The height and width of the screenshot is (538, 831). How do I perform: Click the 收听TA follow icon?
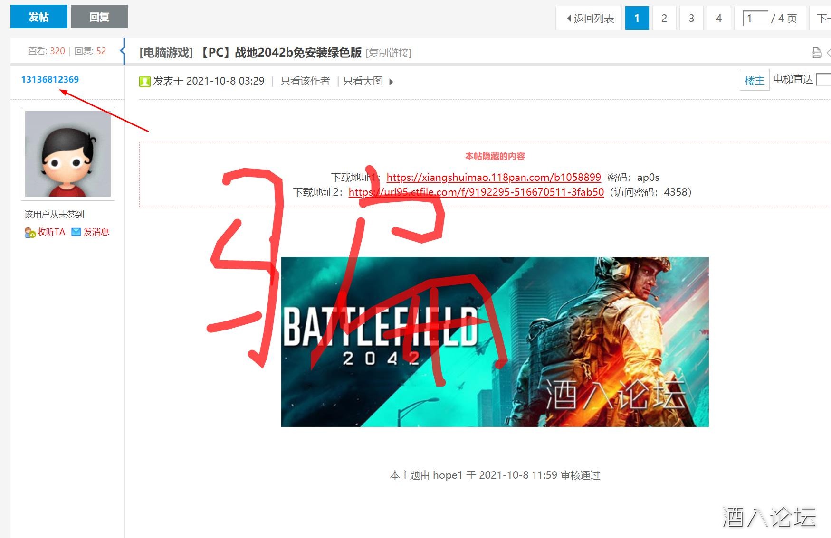coord(30,232)
